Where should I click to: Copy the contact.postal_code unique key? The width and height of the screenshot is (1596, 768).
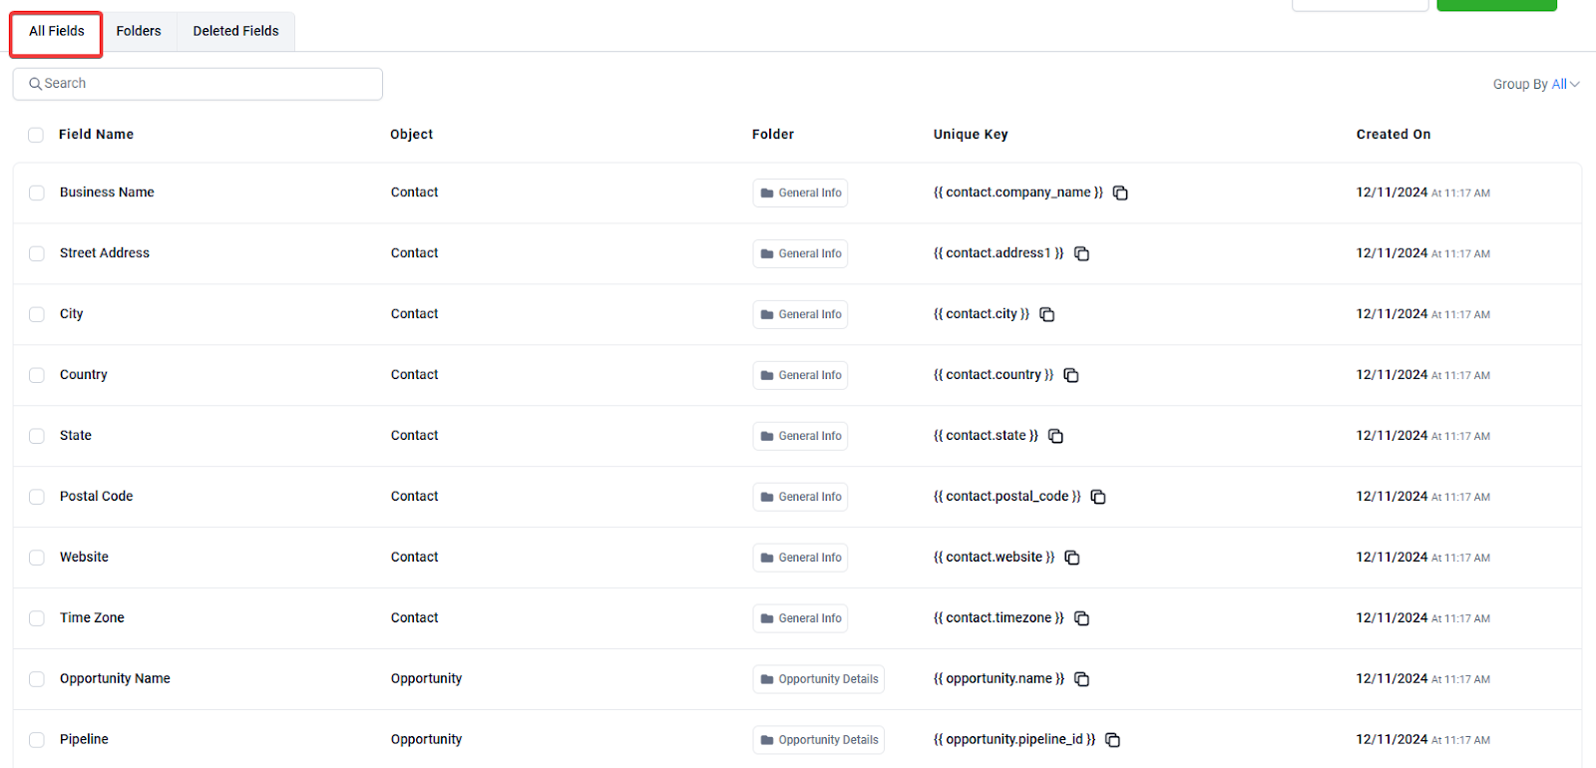coord(1098,497)
